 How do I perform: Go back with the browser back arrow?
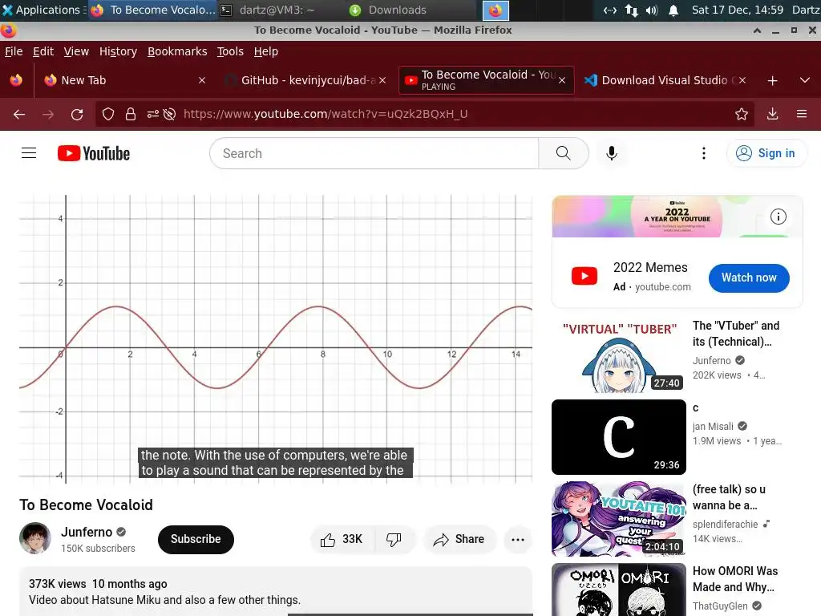(x=19, y=114)
